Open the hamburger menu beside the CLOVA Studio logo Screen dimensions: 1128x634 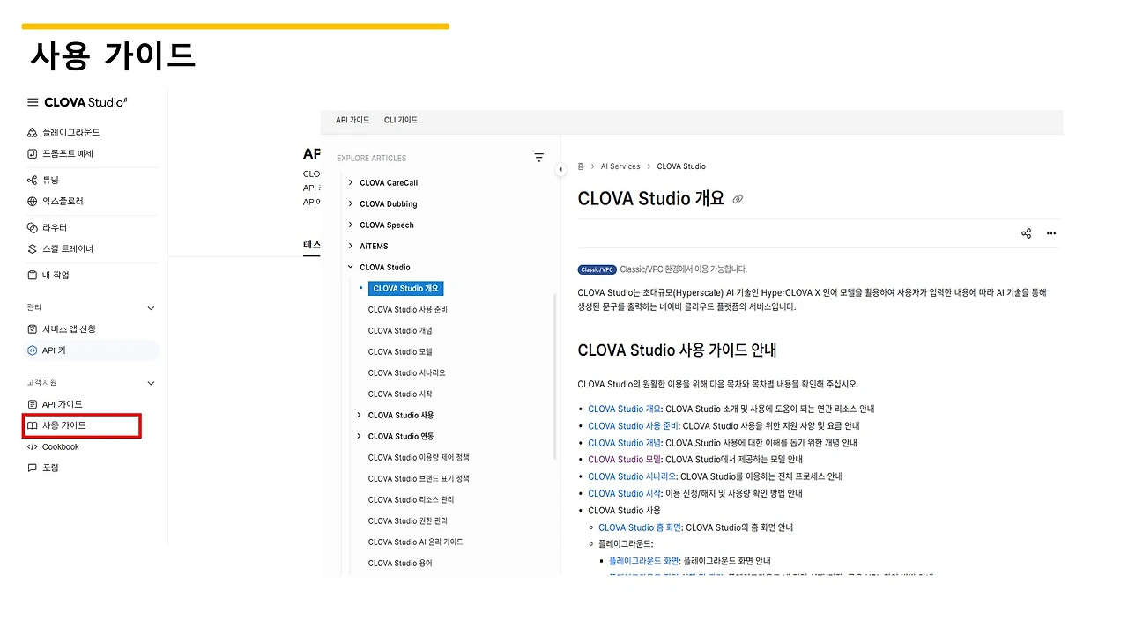coord(33,102)
